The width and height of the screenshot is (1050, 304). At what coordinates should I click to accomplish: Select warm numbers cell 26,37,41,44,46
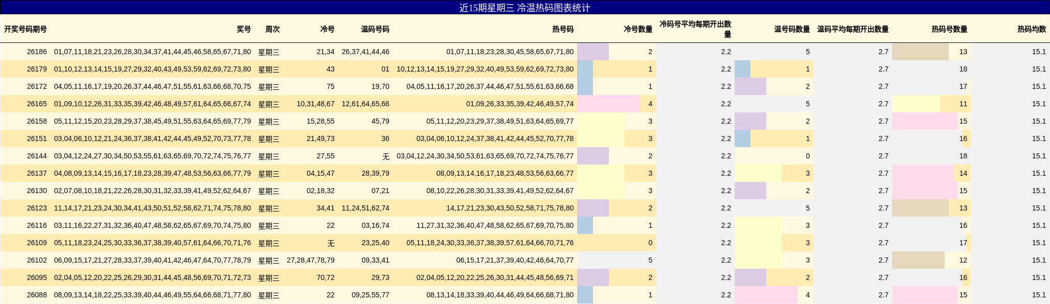coord(366,52)
